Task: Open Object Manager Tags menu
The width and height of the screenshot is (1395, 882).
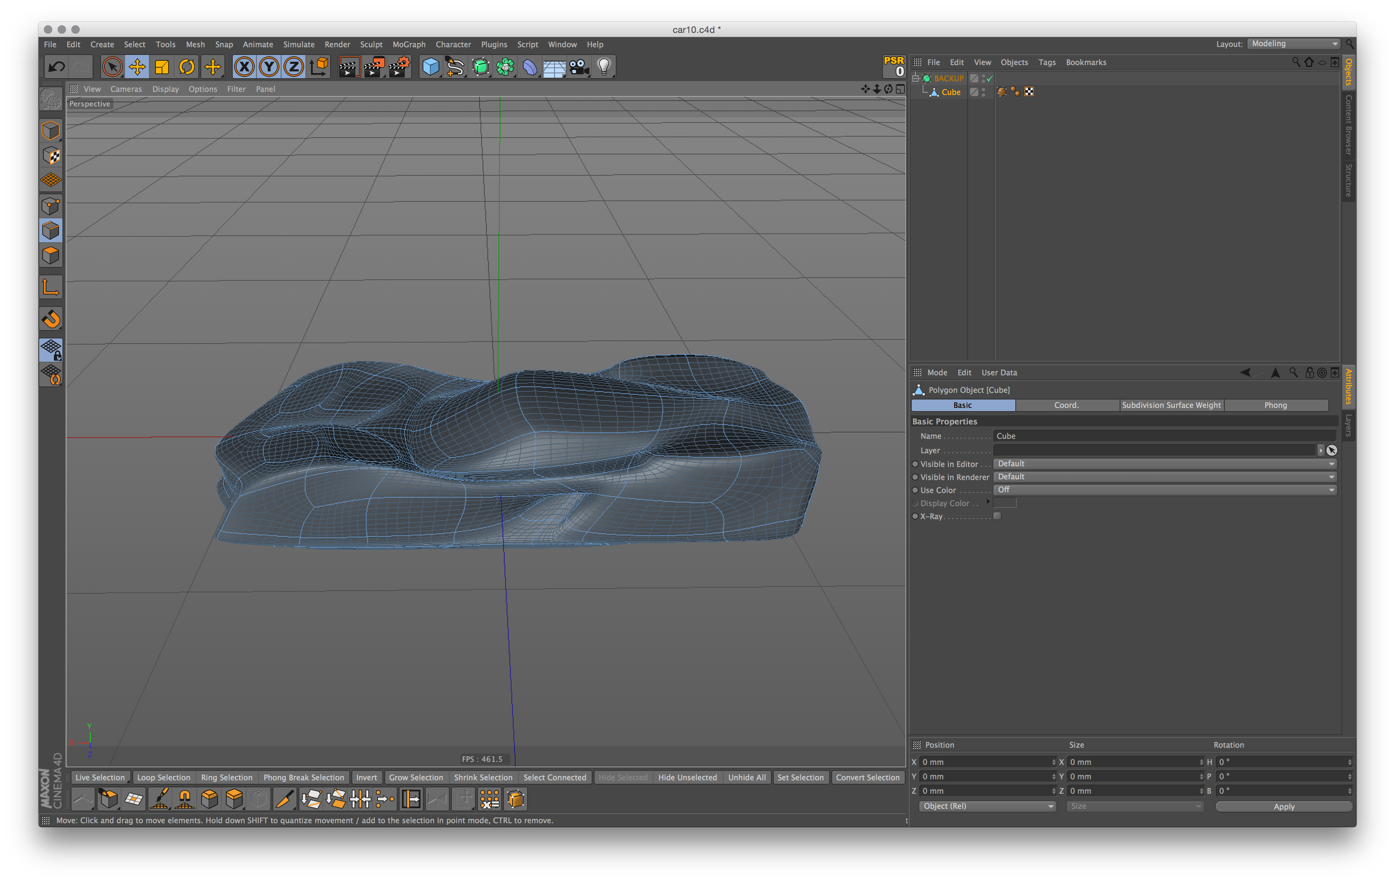Action: tap(1046, 62)
